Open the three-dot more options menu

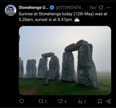click(x=109, y=8)
